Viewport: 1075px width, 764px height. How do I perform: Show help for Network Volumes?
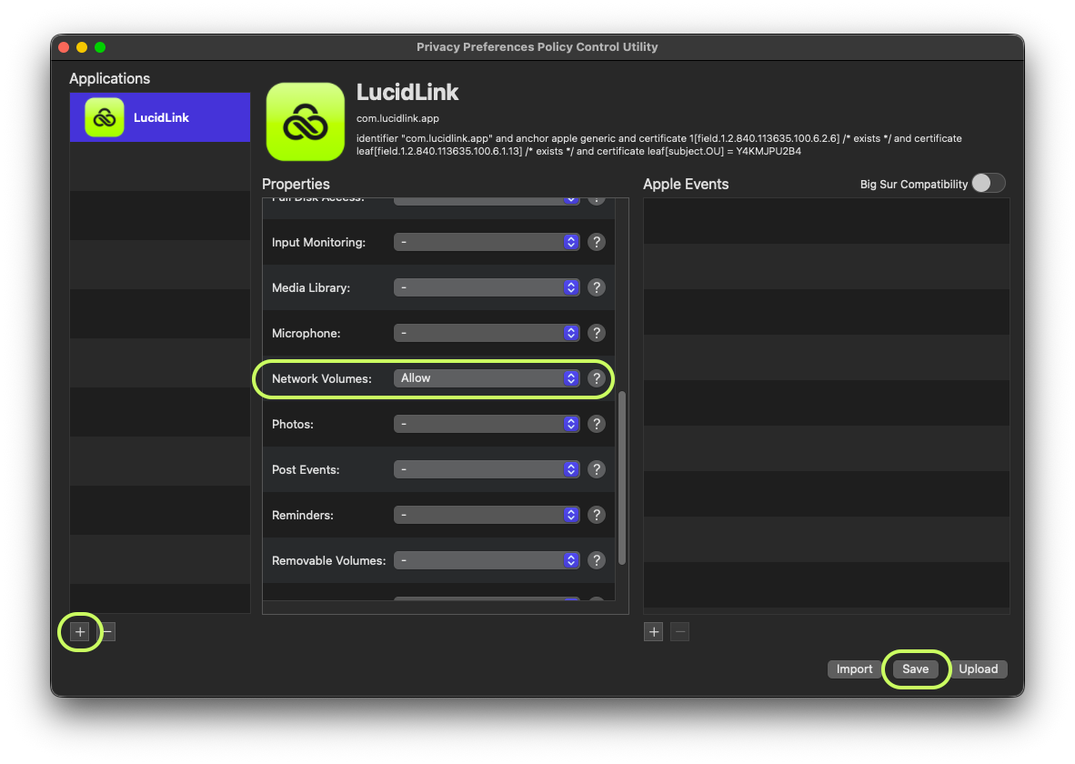(x=597, y=378)
